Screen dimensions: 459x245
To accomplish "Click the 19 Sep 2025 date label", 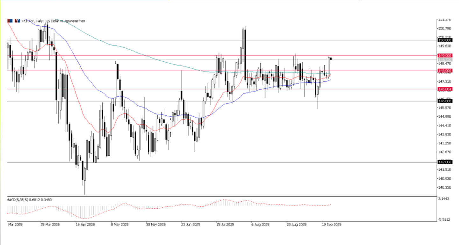I will pyautogui.click(x=331, y=225).
